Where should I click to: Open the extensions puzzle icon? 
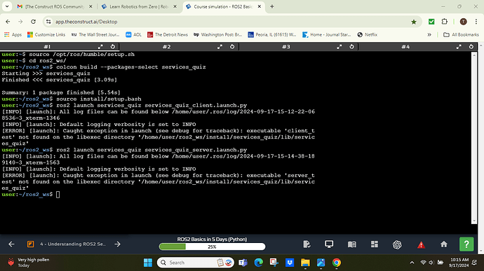coord(445,22)
